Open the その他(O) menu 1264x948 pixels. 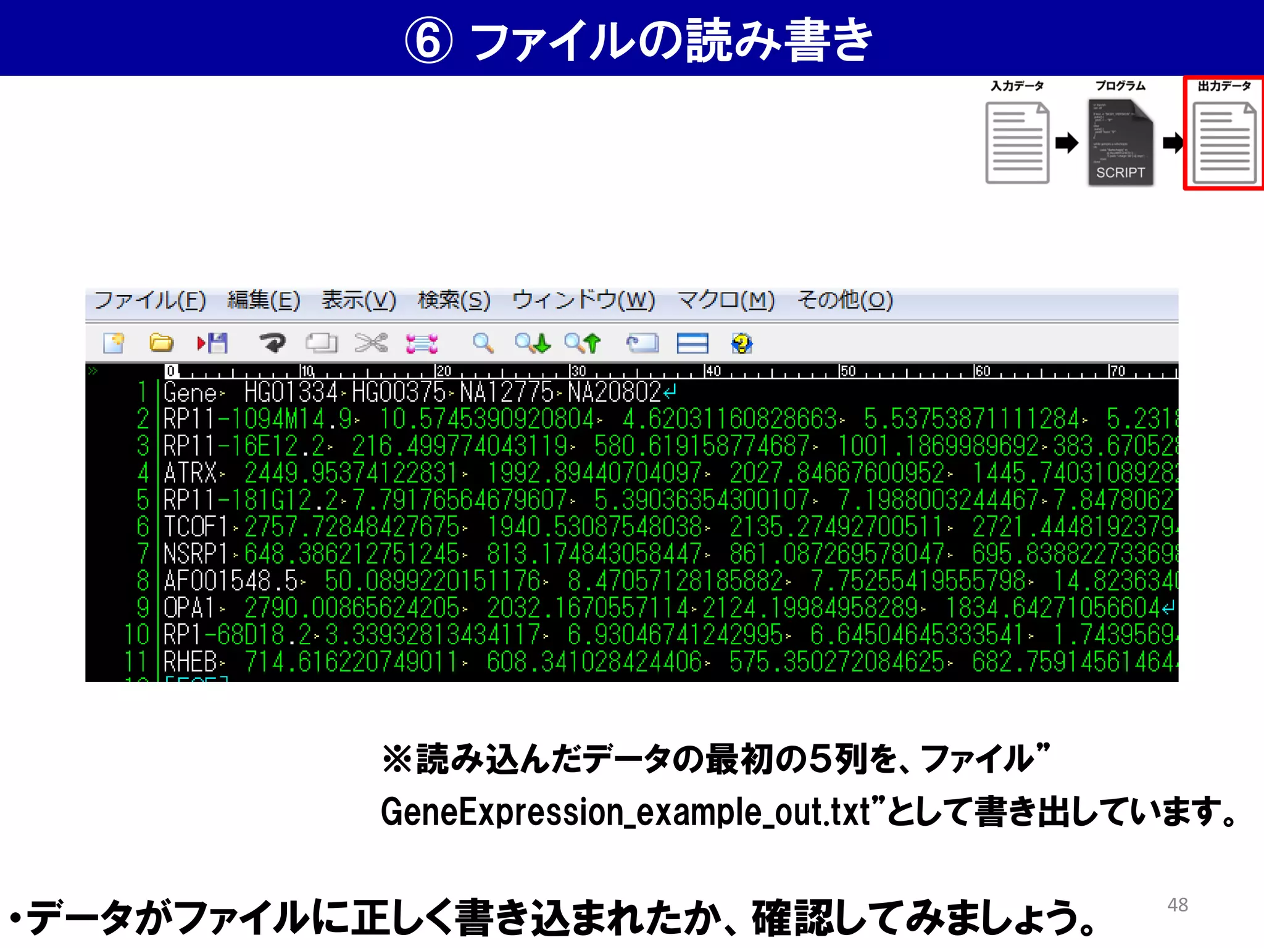pos(845,301)
